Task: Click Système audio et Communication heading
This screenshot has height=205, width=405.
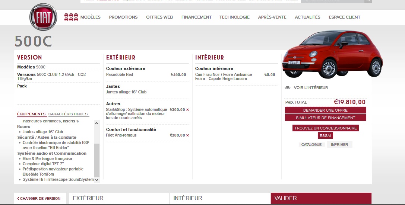Action: pos(52,153)
